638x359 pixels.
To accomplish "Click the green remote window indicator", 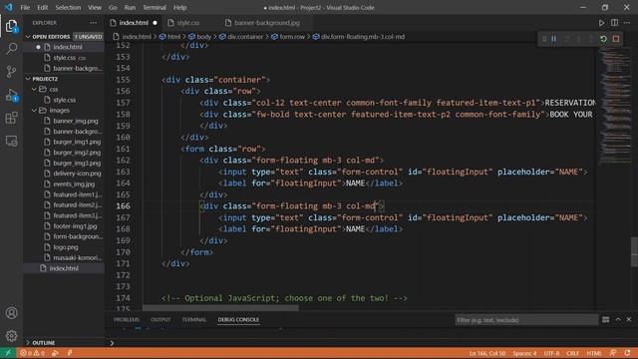I will 8,353.
